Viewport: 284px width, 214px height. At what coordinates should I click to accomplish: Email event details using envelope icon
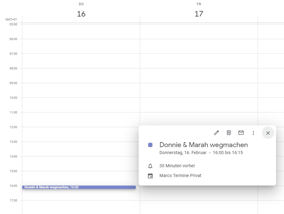(241, 133)
